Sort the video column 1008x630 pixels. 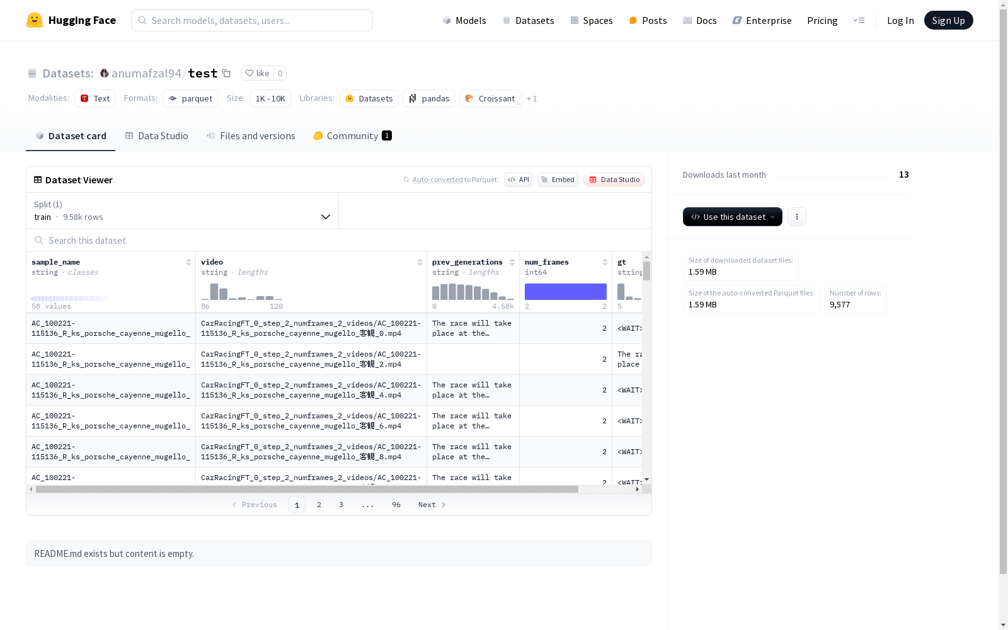click(x=420, y=262)
